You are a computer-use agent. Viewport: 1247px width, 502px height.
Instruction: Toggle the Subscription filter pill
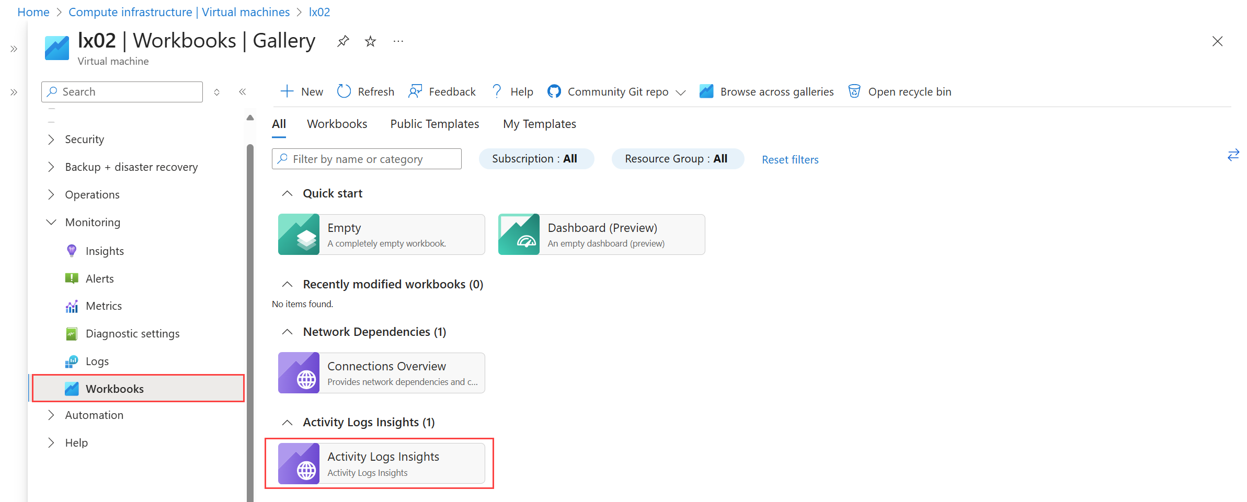click(536, 159)
